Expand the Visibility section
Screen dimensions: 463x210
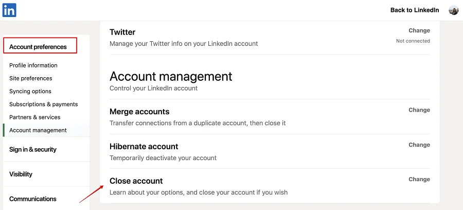[x=21, y=174]
